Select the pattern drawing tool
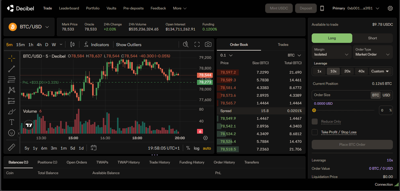The height and width of the screenshot is (191, 400). [12, 90]
